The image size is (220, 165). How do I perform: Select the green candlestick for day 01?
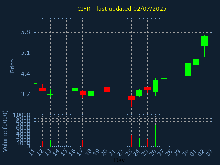coord(196,62)
